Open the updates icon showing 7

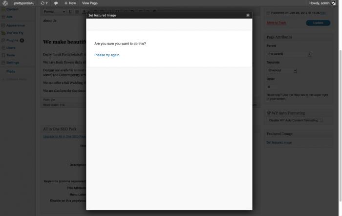[44, 3]
